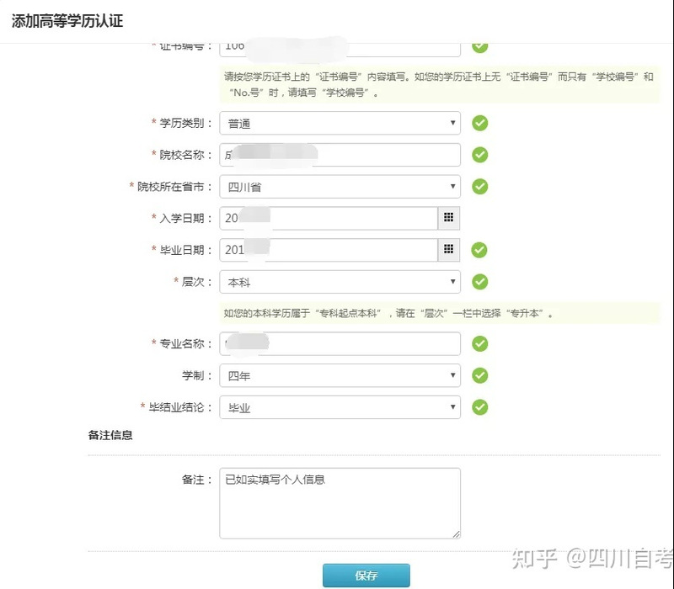Click green checkmark beside 专业名称
The width and height of the screenshot is (674, 589).
click(x=479, y=343)
